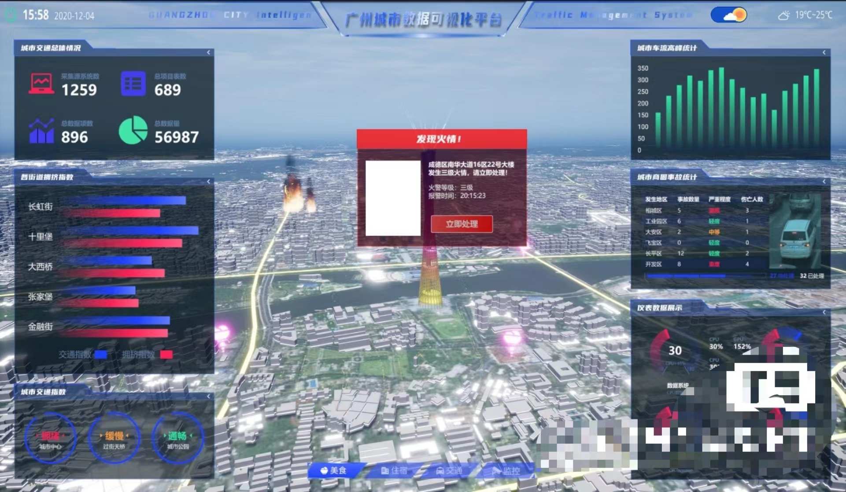Click the 152% GPU readout
This screenshot has height=492, width=846.
(742, 344)
